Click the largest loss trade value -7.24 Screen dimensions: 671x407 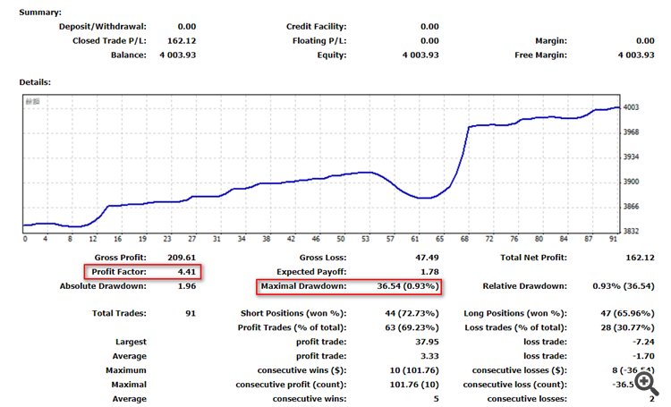coord(643,342)
